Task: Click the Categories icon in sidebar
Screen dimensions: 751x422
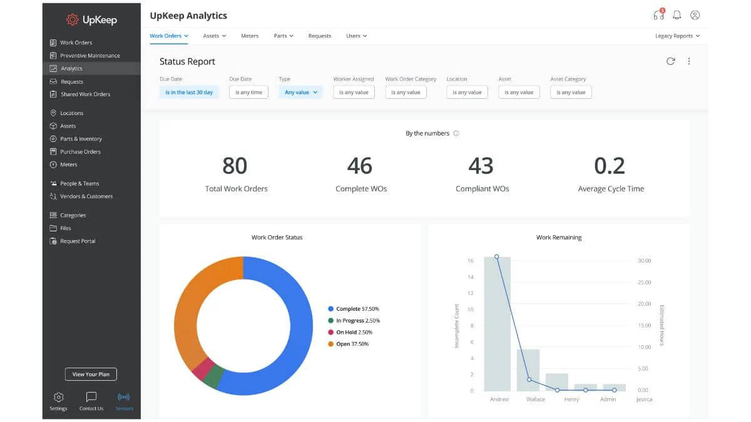Action: point(53,215)
